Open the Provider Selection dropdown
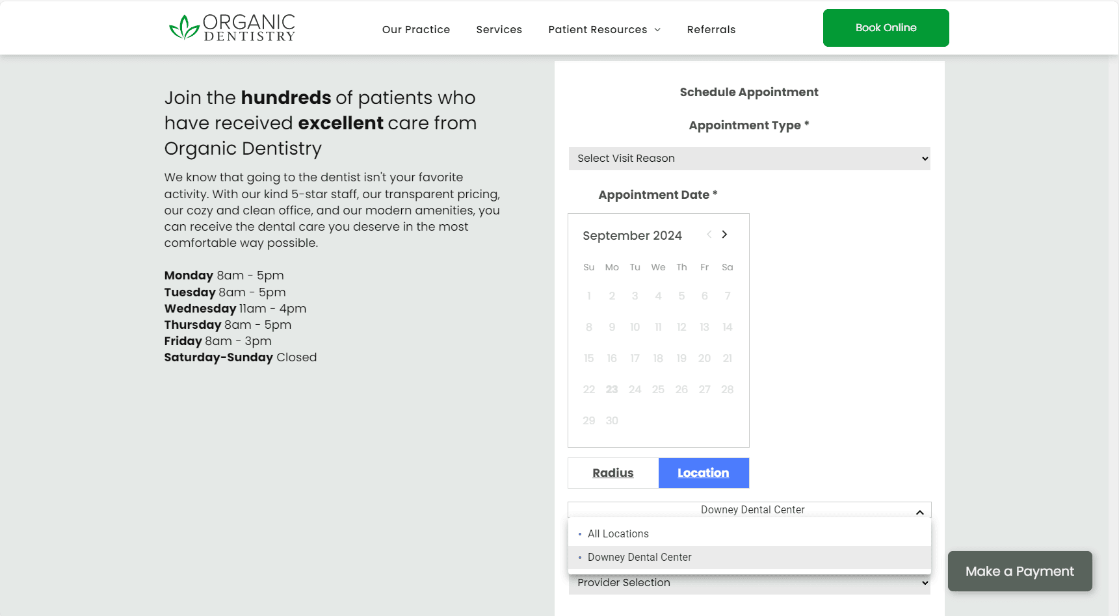This screenshot has width=1119, height=616. pyautogui.click(x=749, y=583)
